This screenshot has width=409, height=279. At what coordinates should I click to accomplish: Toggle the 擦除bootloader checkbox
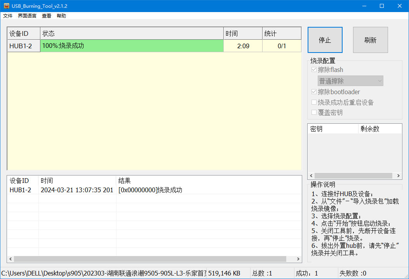(x=314, y=92)
